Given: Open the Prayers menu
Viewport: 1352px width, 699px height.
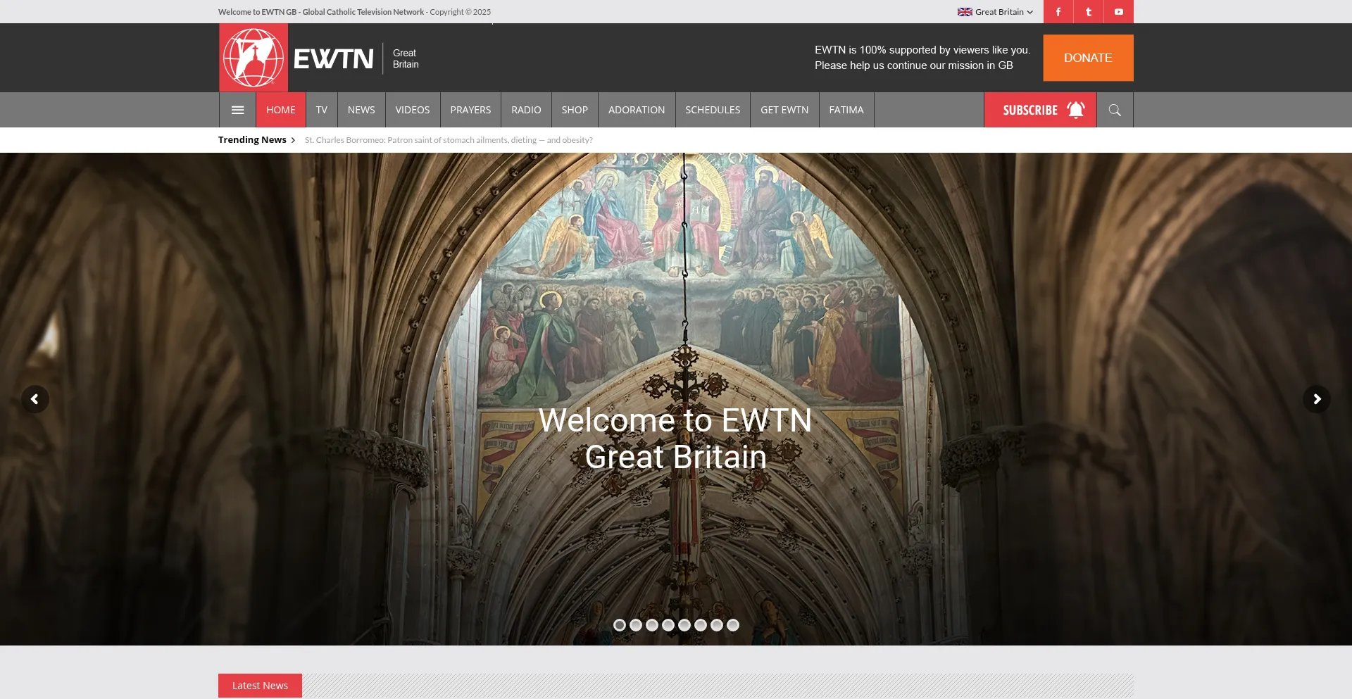Looking at the screenshot, I should [470, 110].
